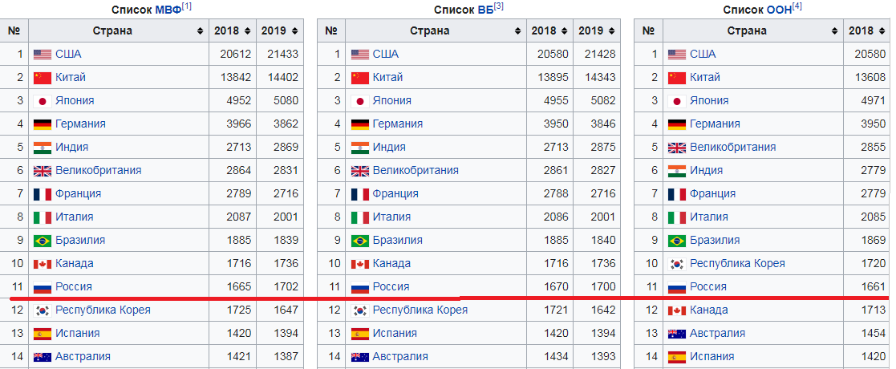Sort the ВБ list by № column
The height and width of the screenshot is (369, 896).
point(331,31)
